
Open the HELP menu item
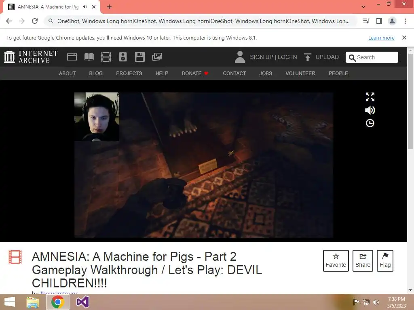click(x=162, y=73)
